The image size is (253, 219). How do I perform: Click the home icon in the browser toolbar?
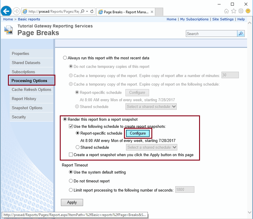click(x=226, y=11)
